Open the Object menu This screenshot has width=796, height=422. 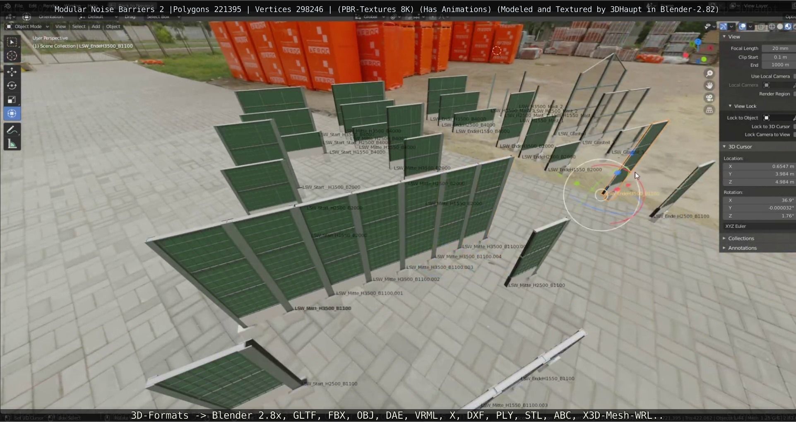[113, 27]
